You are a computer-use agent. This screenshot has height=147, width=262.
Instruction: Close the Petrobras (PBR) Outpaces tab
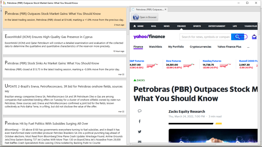[x=166, y=9]
